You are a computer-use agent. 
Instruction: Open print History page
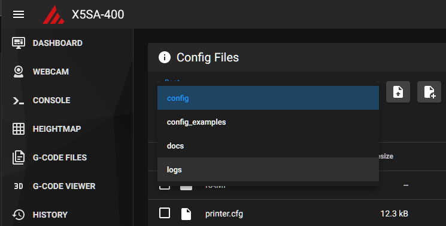pyautogui.click(x=40, y=215)
